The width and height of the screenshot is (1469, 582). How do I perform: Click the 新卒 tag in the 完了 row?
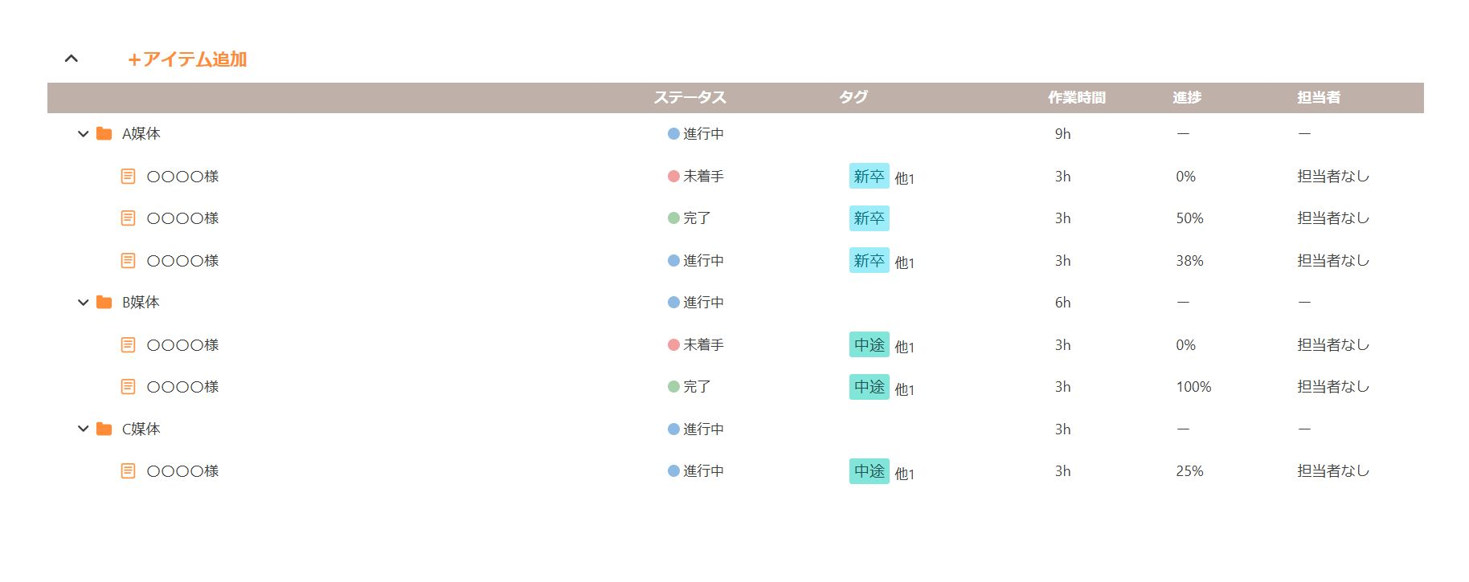pyautogui.click(x=869, y=218)
